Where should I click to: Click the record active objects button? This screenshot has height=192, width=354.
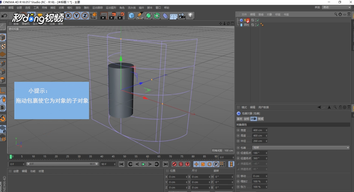(174, 164)
